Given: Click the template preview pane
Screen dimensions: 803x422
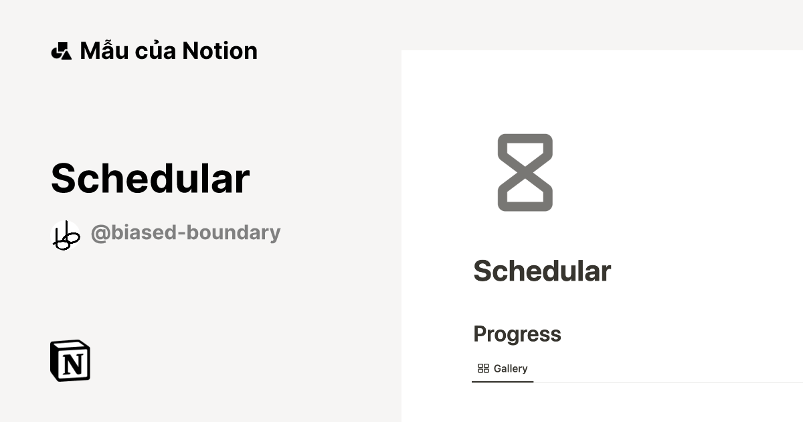Looking at the screenshot, I should 602,234.
